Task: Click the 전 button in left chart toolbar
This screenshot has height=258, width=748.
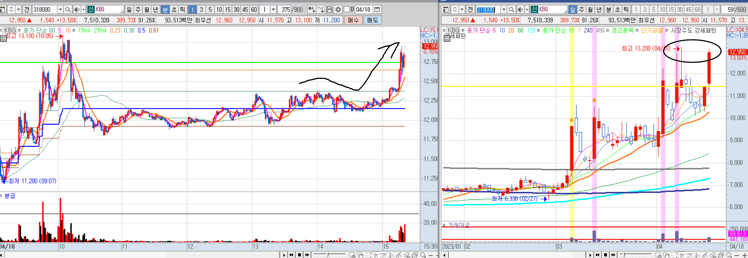Action: [27, 10]
